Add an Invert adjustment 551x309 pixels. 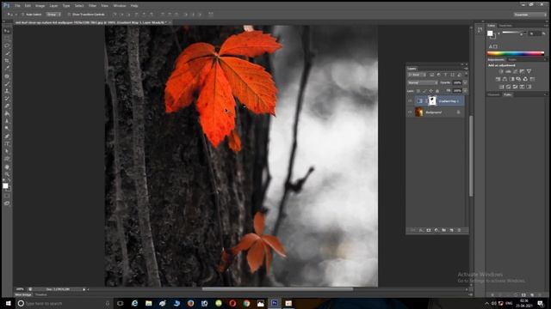click(x=501, y=87)
